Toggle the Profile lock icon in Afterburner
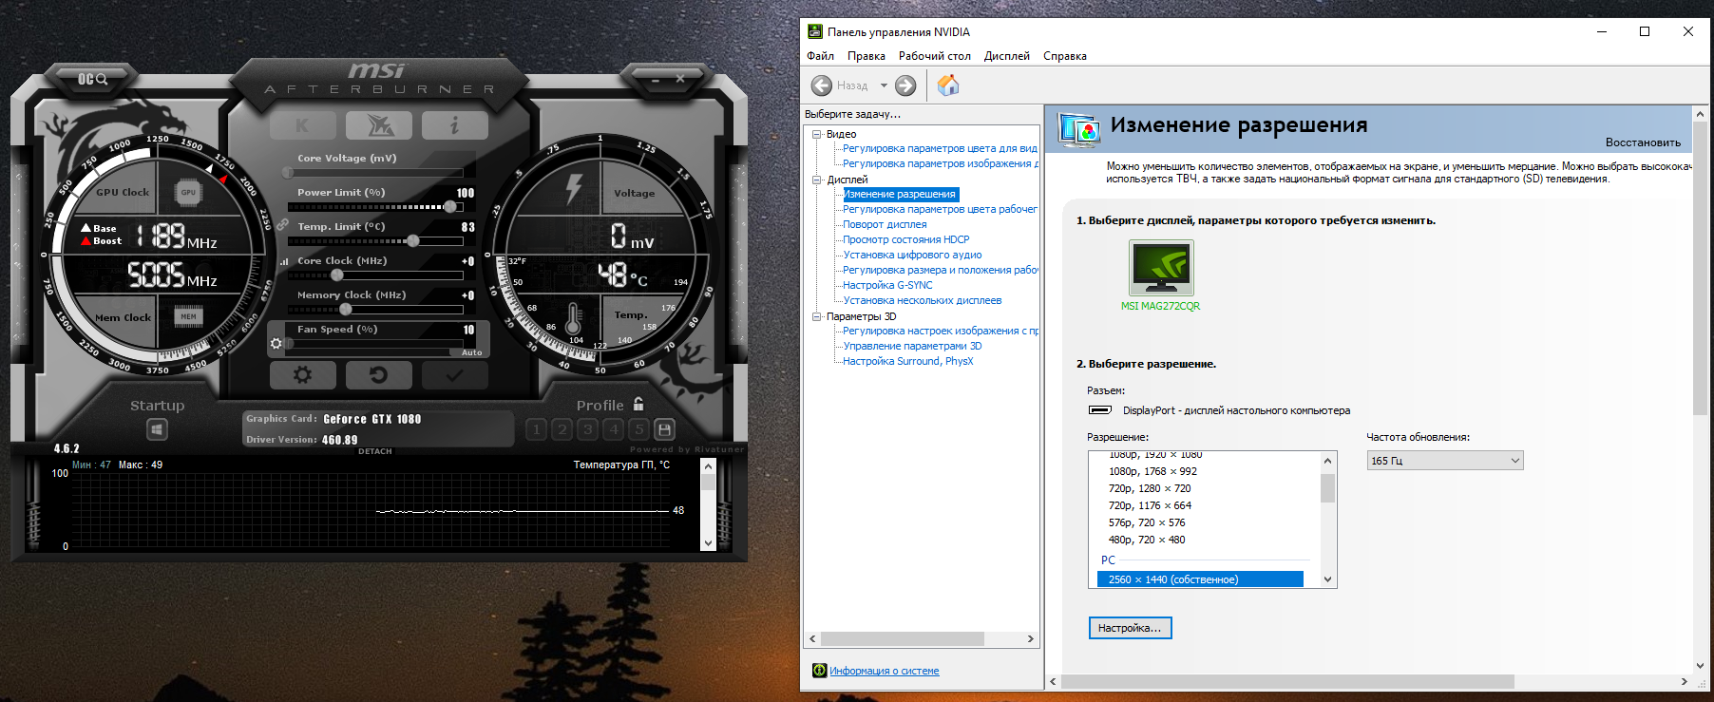This screenshot has width=1714, height=702. click(x=638, y=404)
